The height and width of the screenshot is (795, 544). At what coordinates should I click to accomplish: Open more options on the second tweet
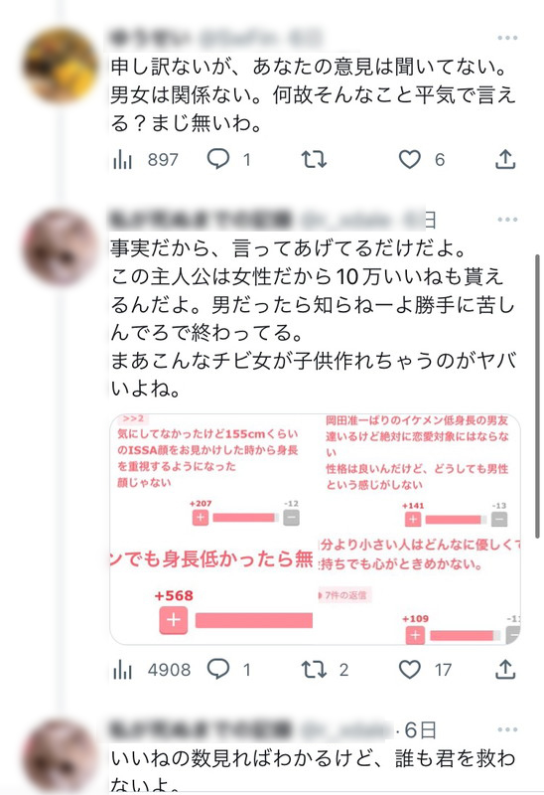click(507, 220)
